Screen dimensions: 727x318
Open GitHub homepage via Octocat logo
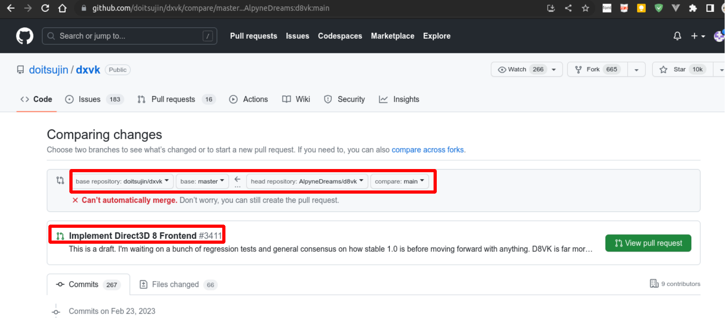(25, 36)
